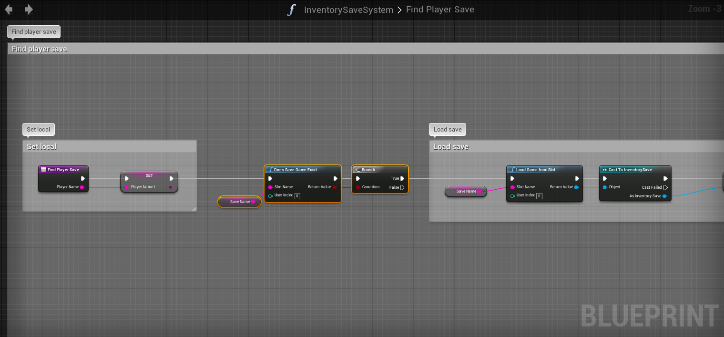Click Player Name output pin on entry node

tap(82, 187)
